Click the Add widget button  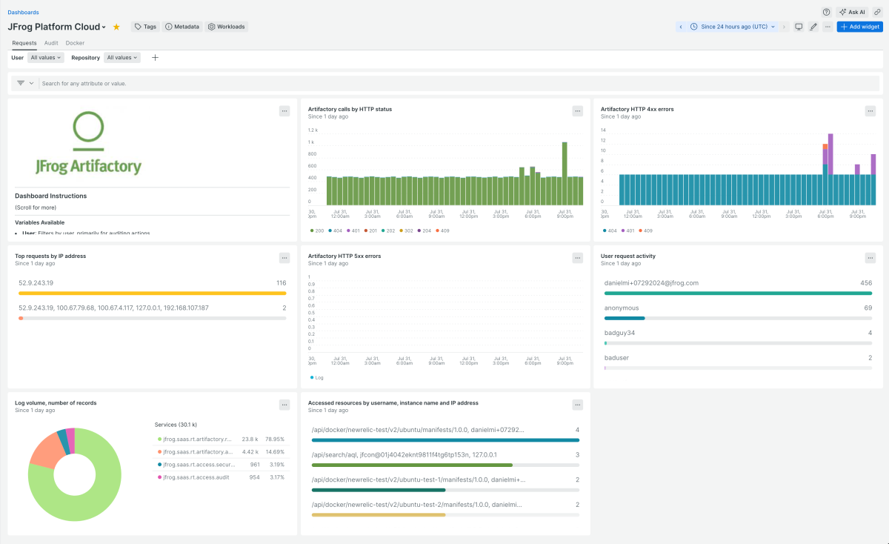[x=859, y=27]
